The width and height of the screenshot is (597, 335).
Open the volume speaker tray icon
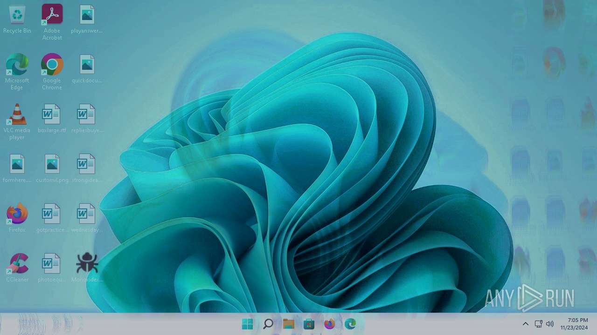550,324
